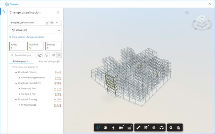Open the Hospital_Structure.rvt version dropdown
This screenshot has height=134, width=215.
pyautogui.click(x=35, y=23)
